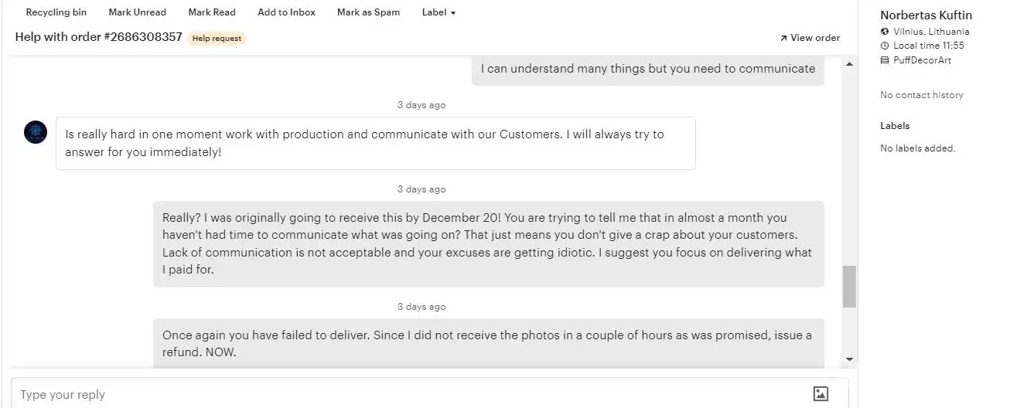
Task: Select the "Once again you have failed" message
Action: pos(487,343)
